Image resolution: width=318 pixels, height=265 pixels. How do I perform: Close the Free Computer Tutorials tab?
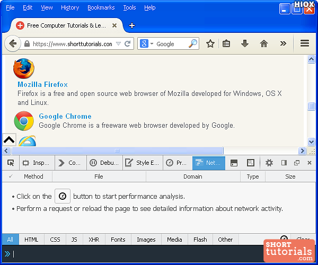pos(114,25)
